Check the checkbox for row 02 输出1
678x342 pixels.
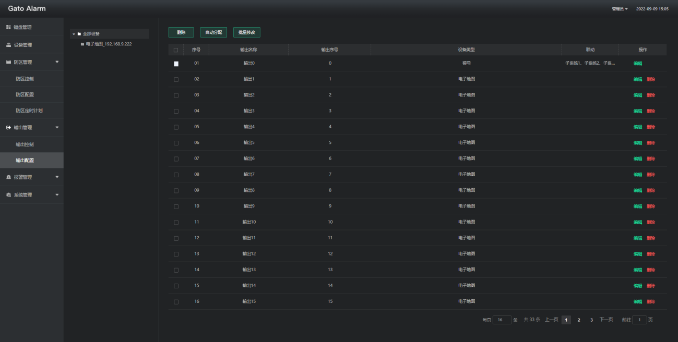(x=176, y=79)
